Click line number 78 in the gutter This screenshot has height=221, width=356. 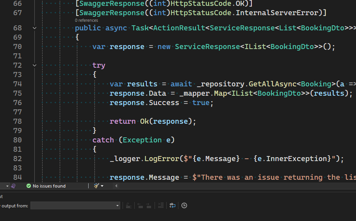(x=18, y=121)
